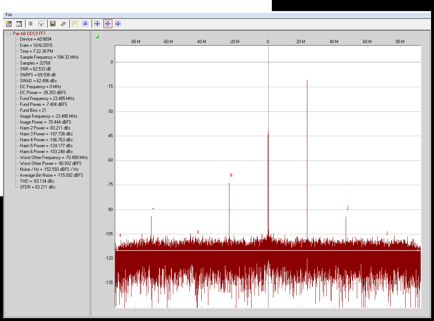
Task: Click the dialog window icon in toolbar
Action: [19, 24]
